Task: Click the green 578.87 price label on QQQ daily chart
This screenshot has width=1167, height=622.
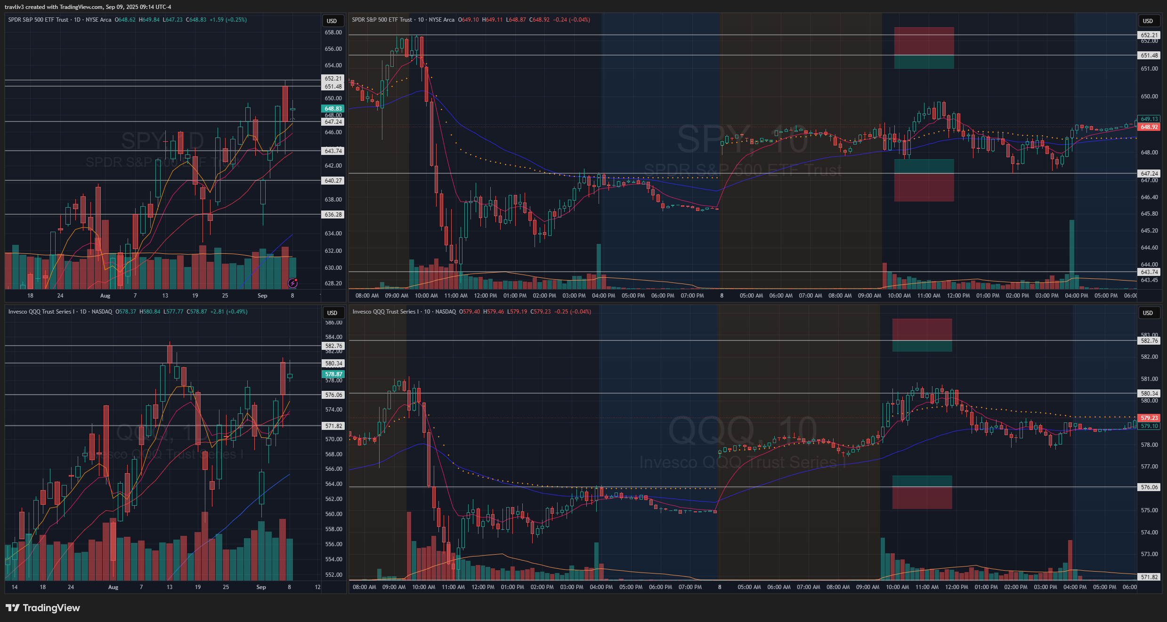Action: pos(333,374)
